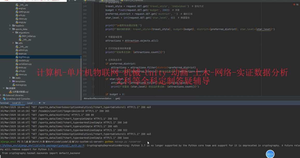Screen dimensions: 300x158
Task: Click terminal log line 'GET /hzadmin/userlist/'
Action: 55,111
